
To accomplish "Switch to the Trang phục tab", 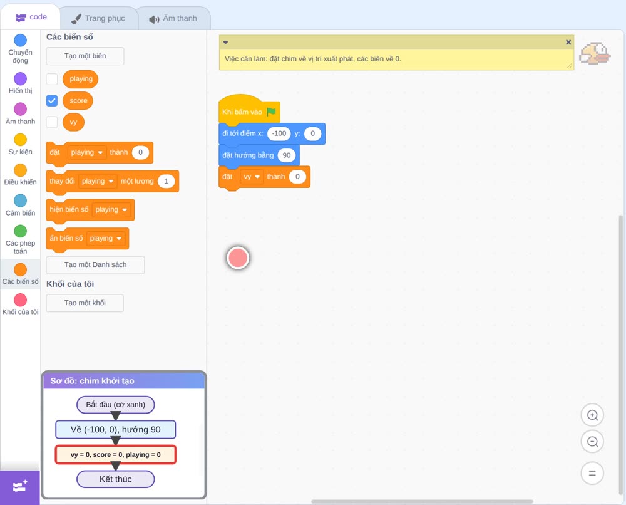I will pos(98,18).
